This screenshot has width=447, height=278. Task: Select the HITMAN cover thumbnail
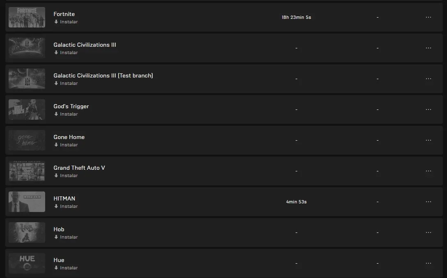27,202
